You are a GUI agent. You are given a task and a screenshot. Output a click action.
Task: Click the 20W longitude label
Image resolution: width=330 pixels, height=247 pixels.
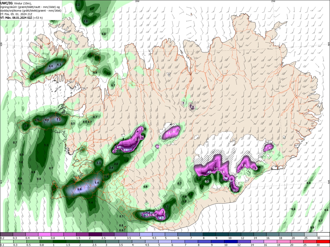[137, 1]
